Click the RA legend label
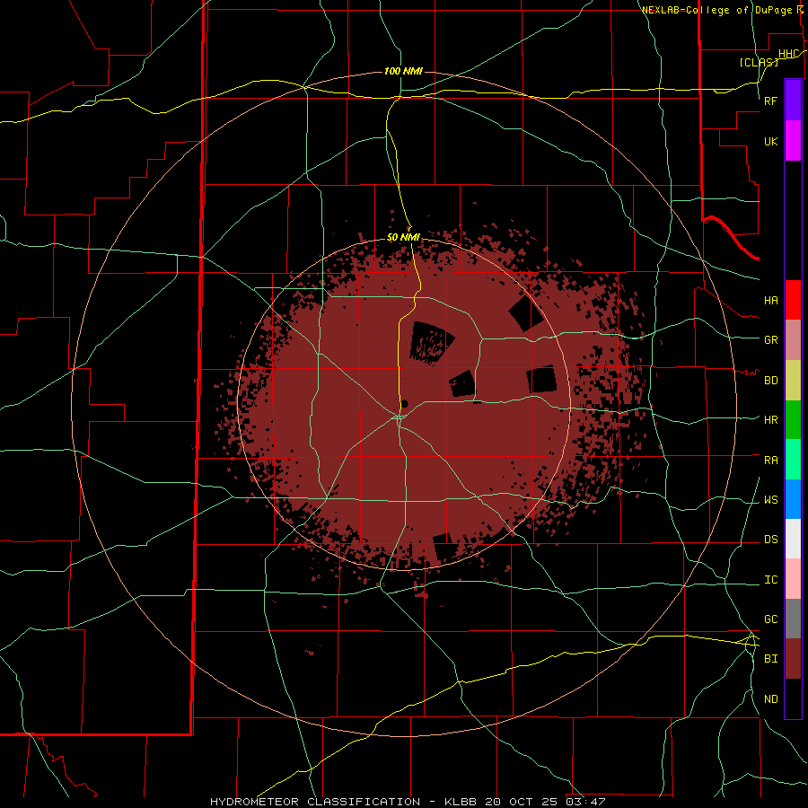The width and height of the screenshot is (808, 808). [x=770, y=461]
